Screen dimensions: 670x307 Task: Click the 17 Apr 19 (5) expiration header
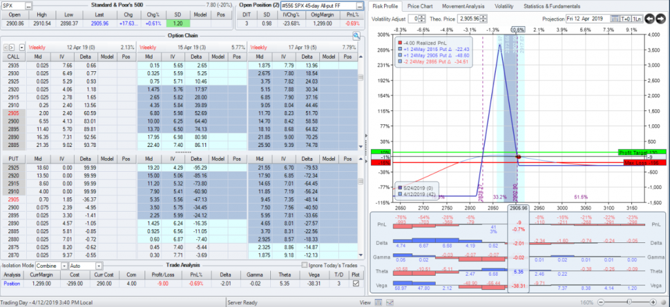point(303,47)
